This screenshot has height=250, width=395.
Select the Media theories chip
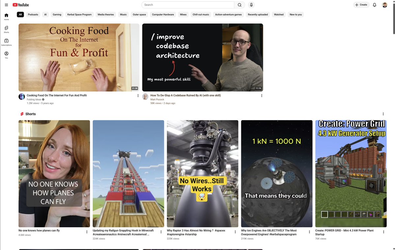(106, 14)
